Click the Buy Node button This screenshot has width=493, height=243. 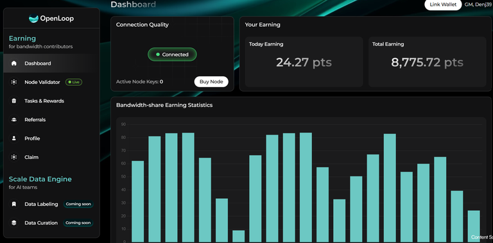211,81
